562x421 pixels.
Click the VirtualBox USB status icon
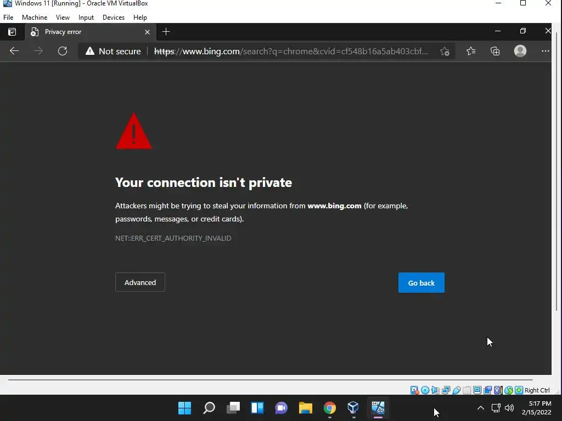point(456,390)
